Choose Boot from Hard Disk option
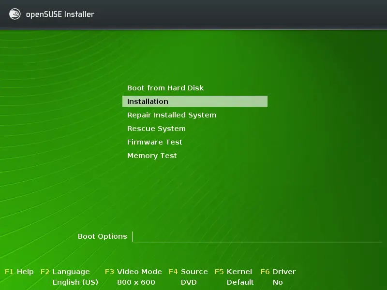Screen dimensions: 387x290 point(165,87)
